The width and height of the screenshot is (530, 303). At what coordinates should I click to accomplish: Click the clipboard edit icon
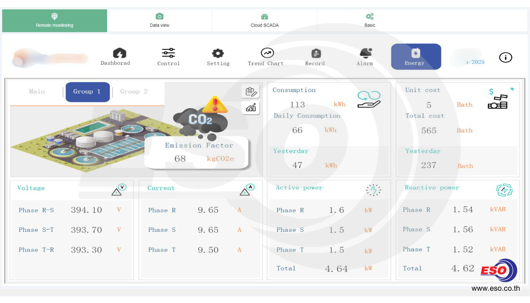(x=251, y=92)
